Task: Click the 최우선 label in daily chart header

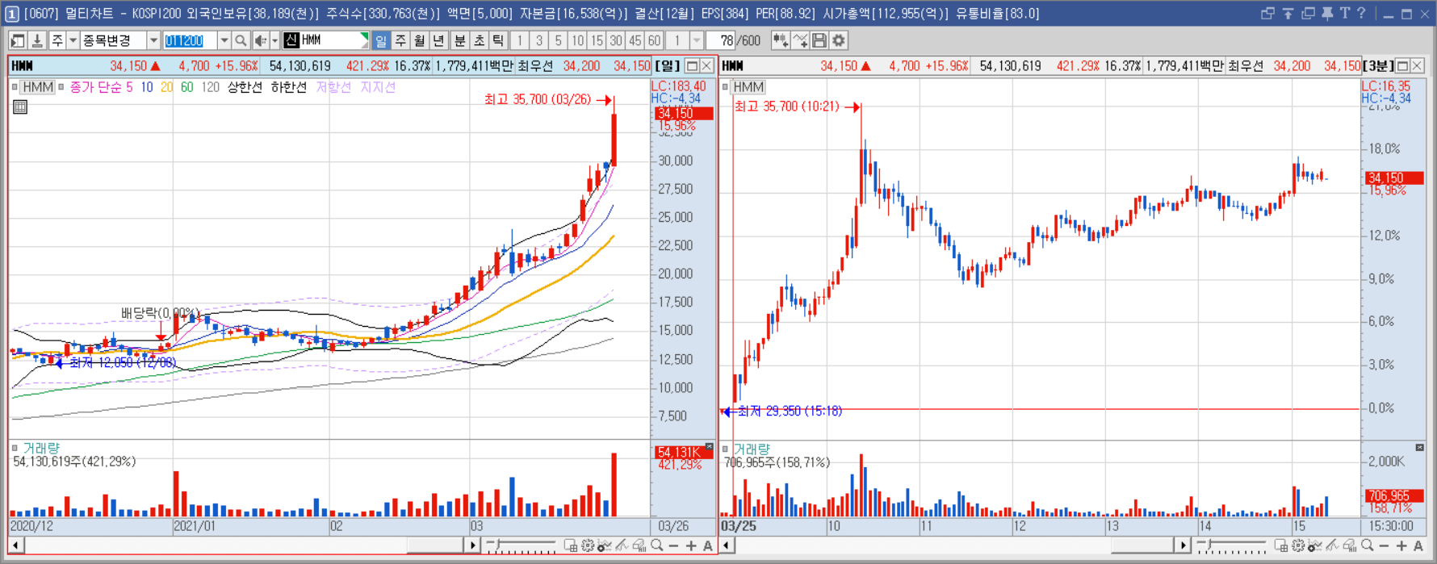Action: (535, 66)
